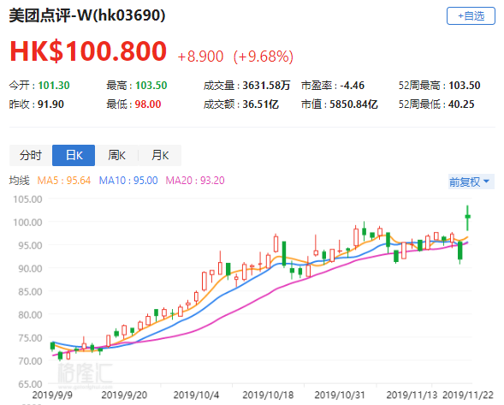Click the change value +8.900
The width and height of the screenshot is (504, 405).
[200, 57]
